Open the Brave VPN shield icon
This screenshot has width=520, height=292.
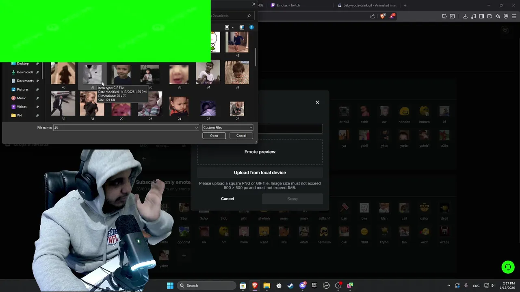tap(506, 16)
